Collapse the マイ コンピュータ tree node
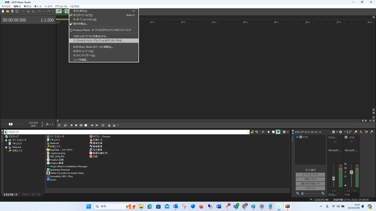This screenshot has height=211, width=376. 6,140
